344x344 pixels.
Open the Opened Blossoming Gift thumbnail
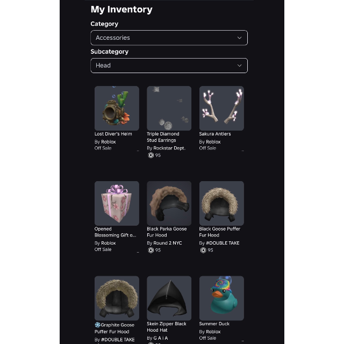(x=117, y=203)
